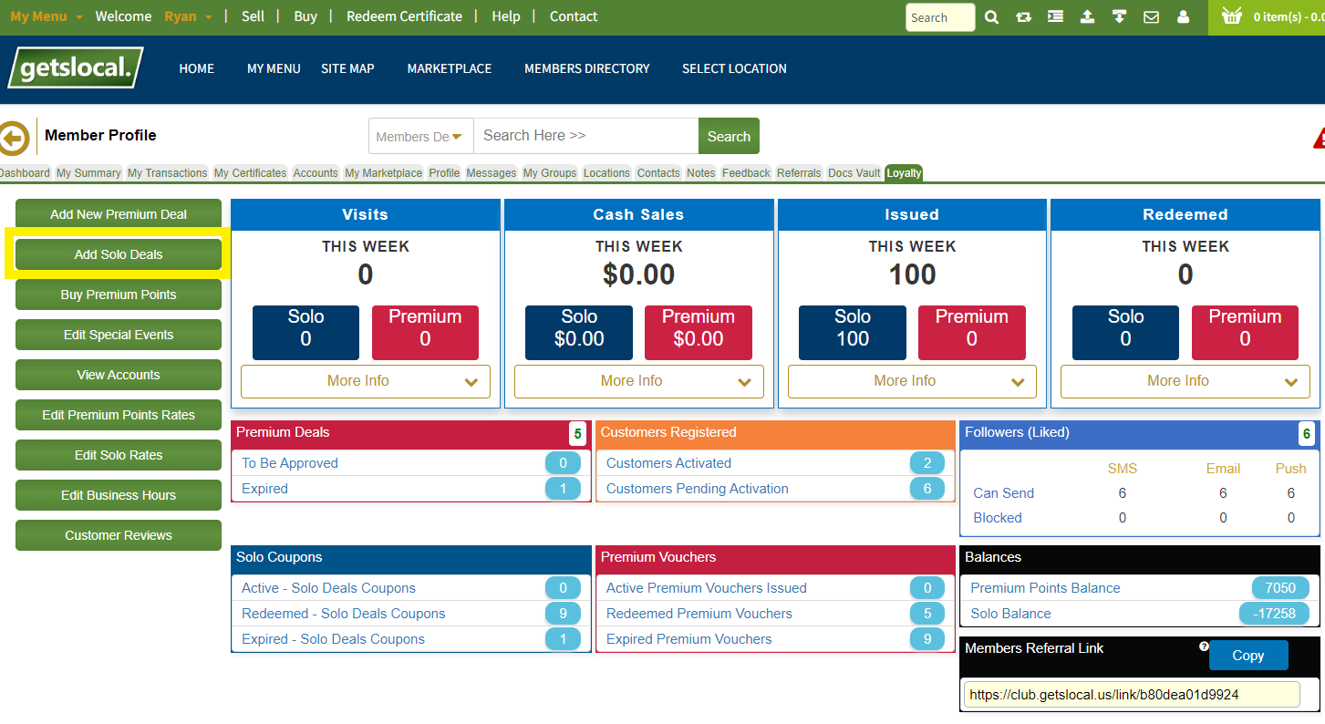Click HOME in the navigation bar
The width and height of the screenshot is (1325, 724).
click(197, 68)
